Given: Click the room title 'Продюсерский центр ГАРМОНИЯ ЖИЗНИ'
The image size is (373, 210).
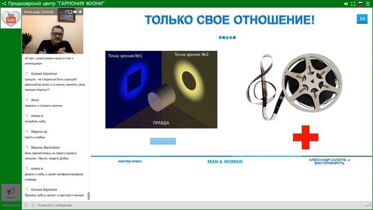Looking at the screenshot, I should 57,3.
